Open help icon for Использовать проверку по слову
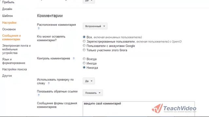The image size is (209, 117). [49, 83]
